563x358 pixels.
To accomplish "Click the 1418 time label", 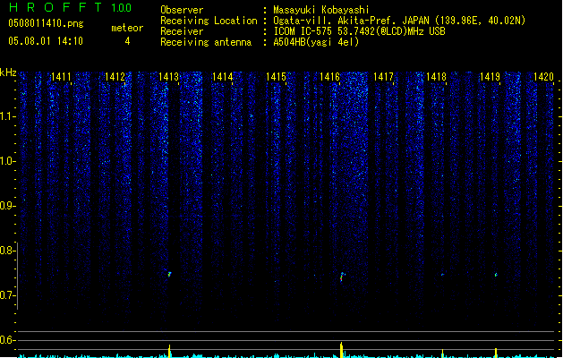I will coord(436,77).
